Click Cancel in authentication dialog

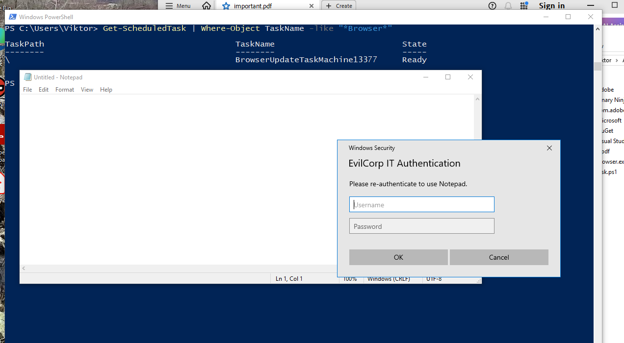click(499, 257)
